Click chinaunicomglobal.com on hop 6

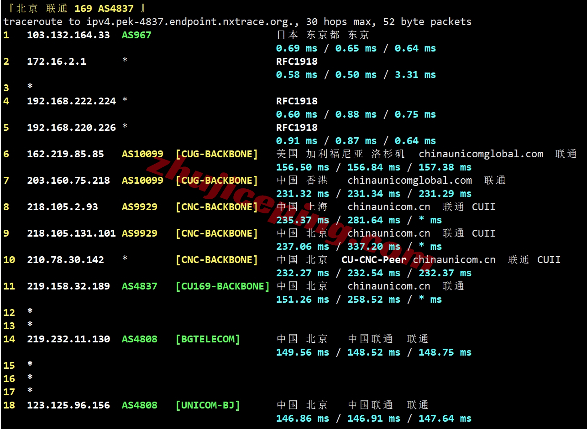click(481, 154)
